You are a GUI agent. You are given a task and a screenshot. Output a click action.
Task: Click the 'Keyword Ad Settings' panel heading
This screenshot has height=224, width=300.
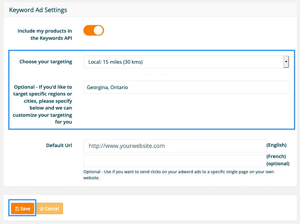pos(38,10)
